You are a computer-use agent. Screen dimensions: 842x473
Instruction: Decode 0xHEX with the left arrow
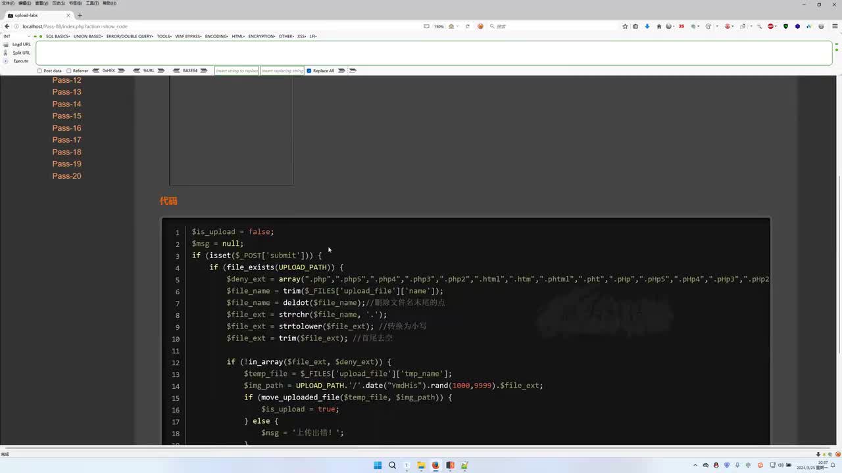coord(96,70)
